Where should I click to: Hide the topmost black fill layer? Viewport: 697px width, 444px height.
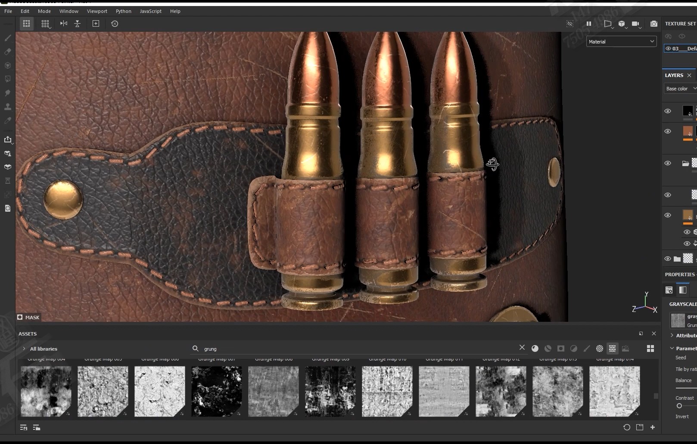pos(668,111)
